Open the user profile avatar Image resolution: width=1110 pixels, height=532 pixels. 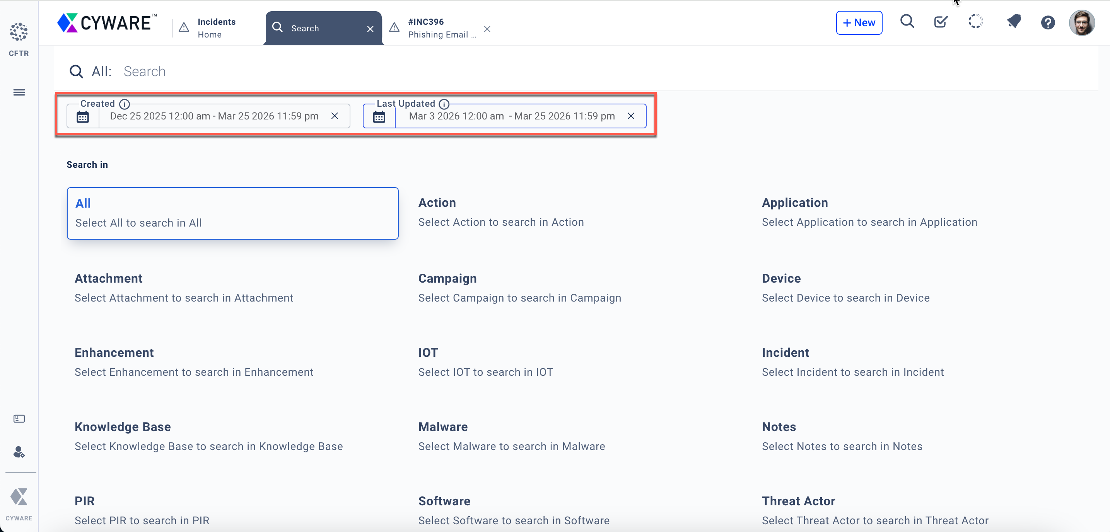(1081, 23)
